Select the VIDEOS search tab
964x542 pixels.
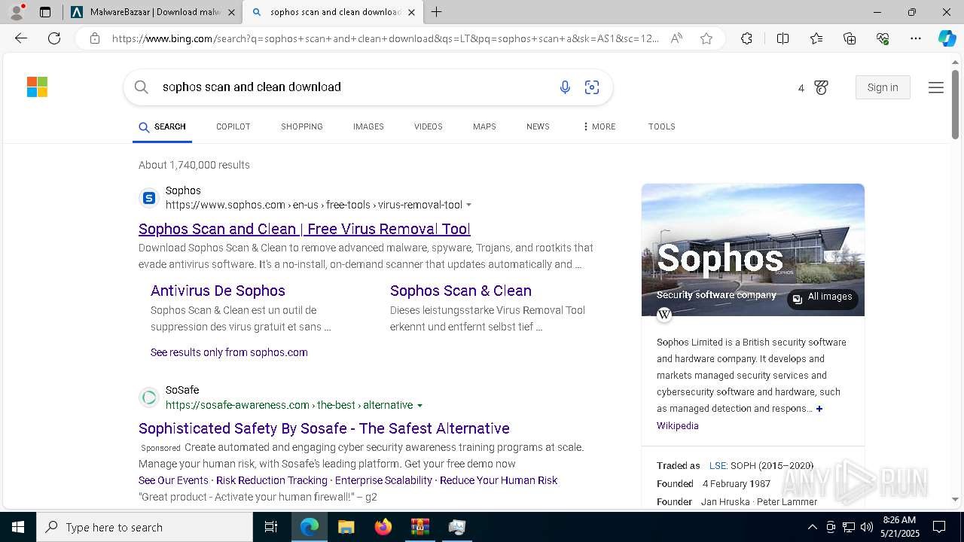click(429, 126)
